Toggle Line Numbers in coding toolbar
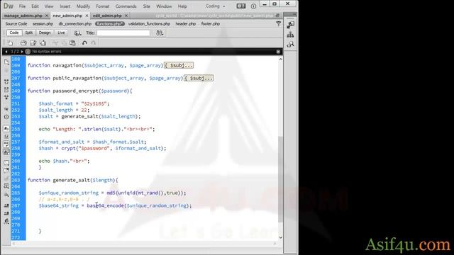 pos(6,129)
